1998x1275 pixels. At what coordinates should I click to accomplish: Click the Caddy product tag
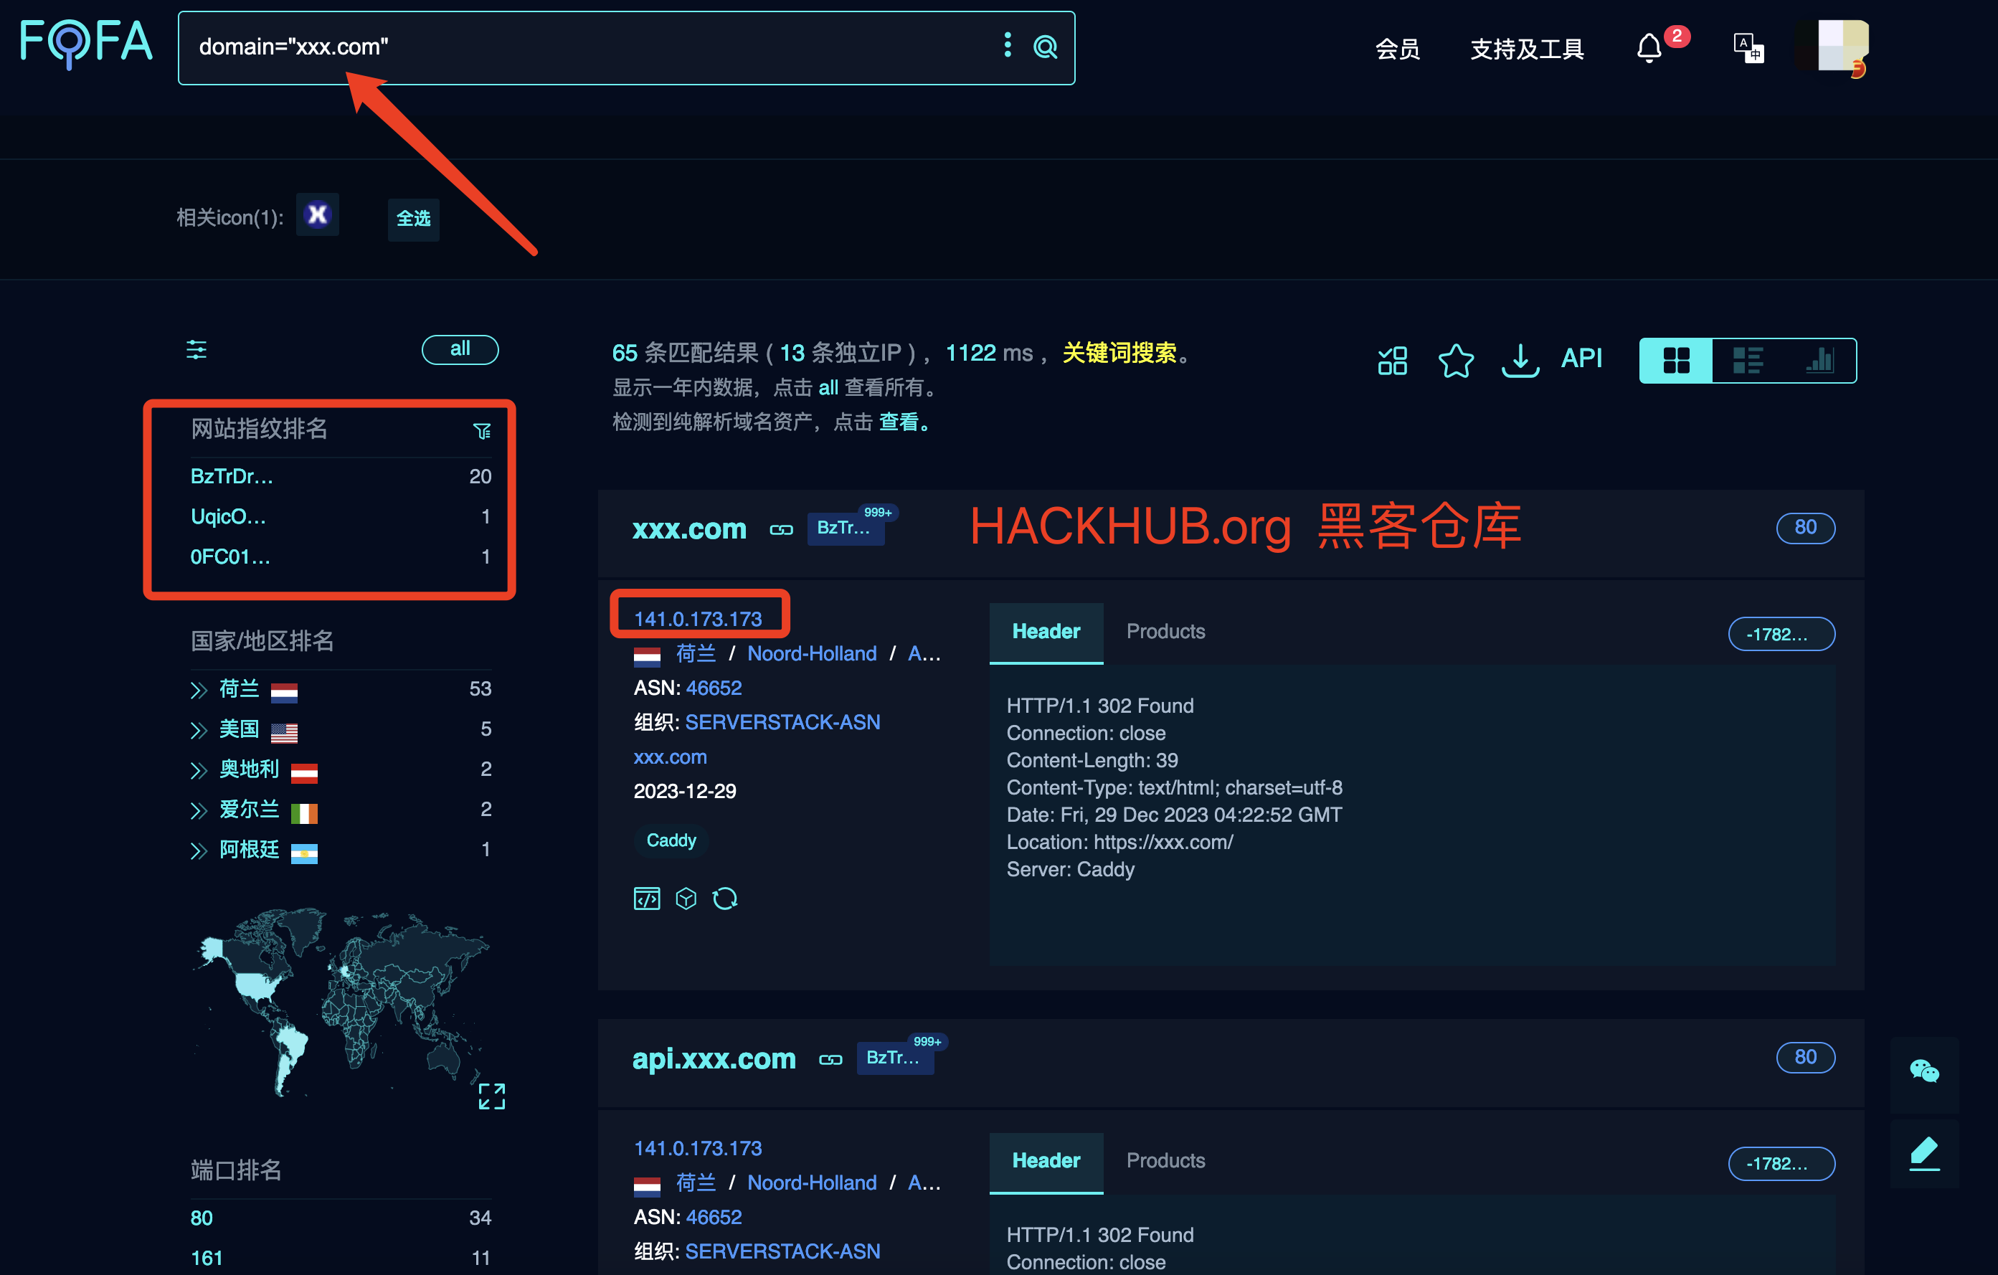pos(671,840)
